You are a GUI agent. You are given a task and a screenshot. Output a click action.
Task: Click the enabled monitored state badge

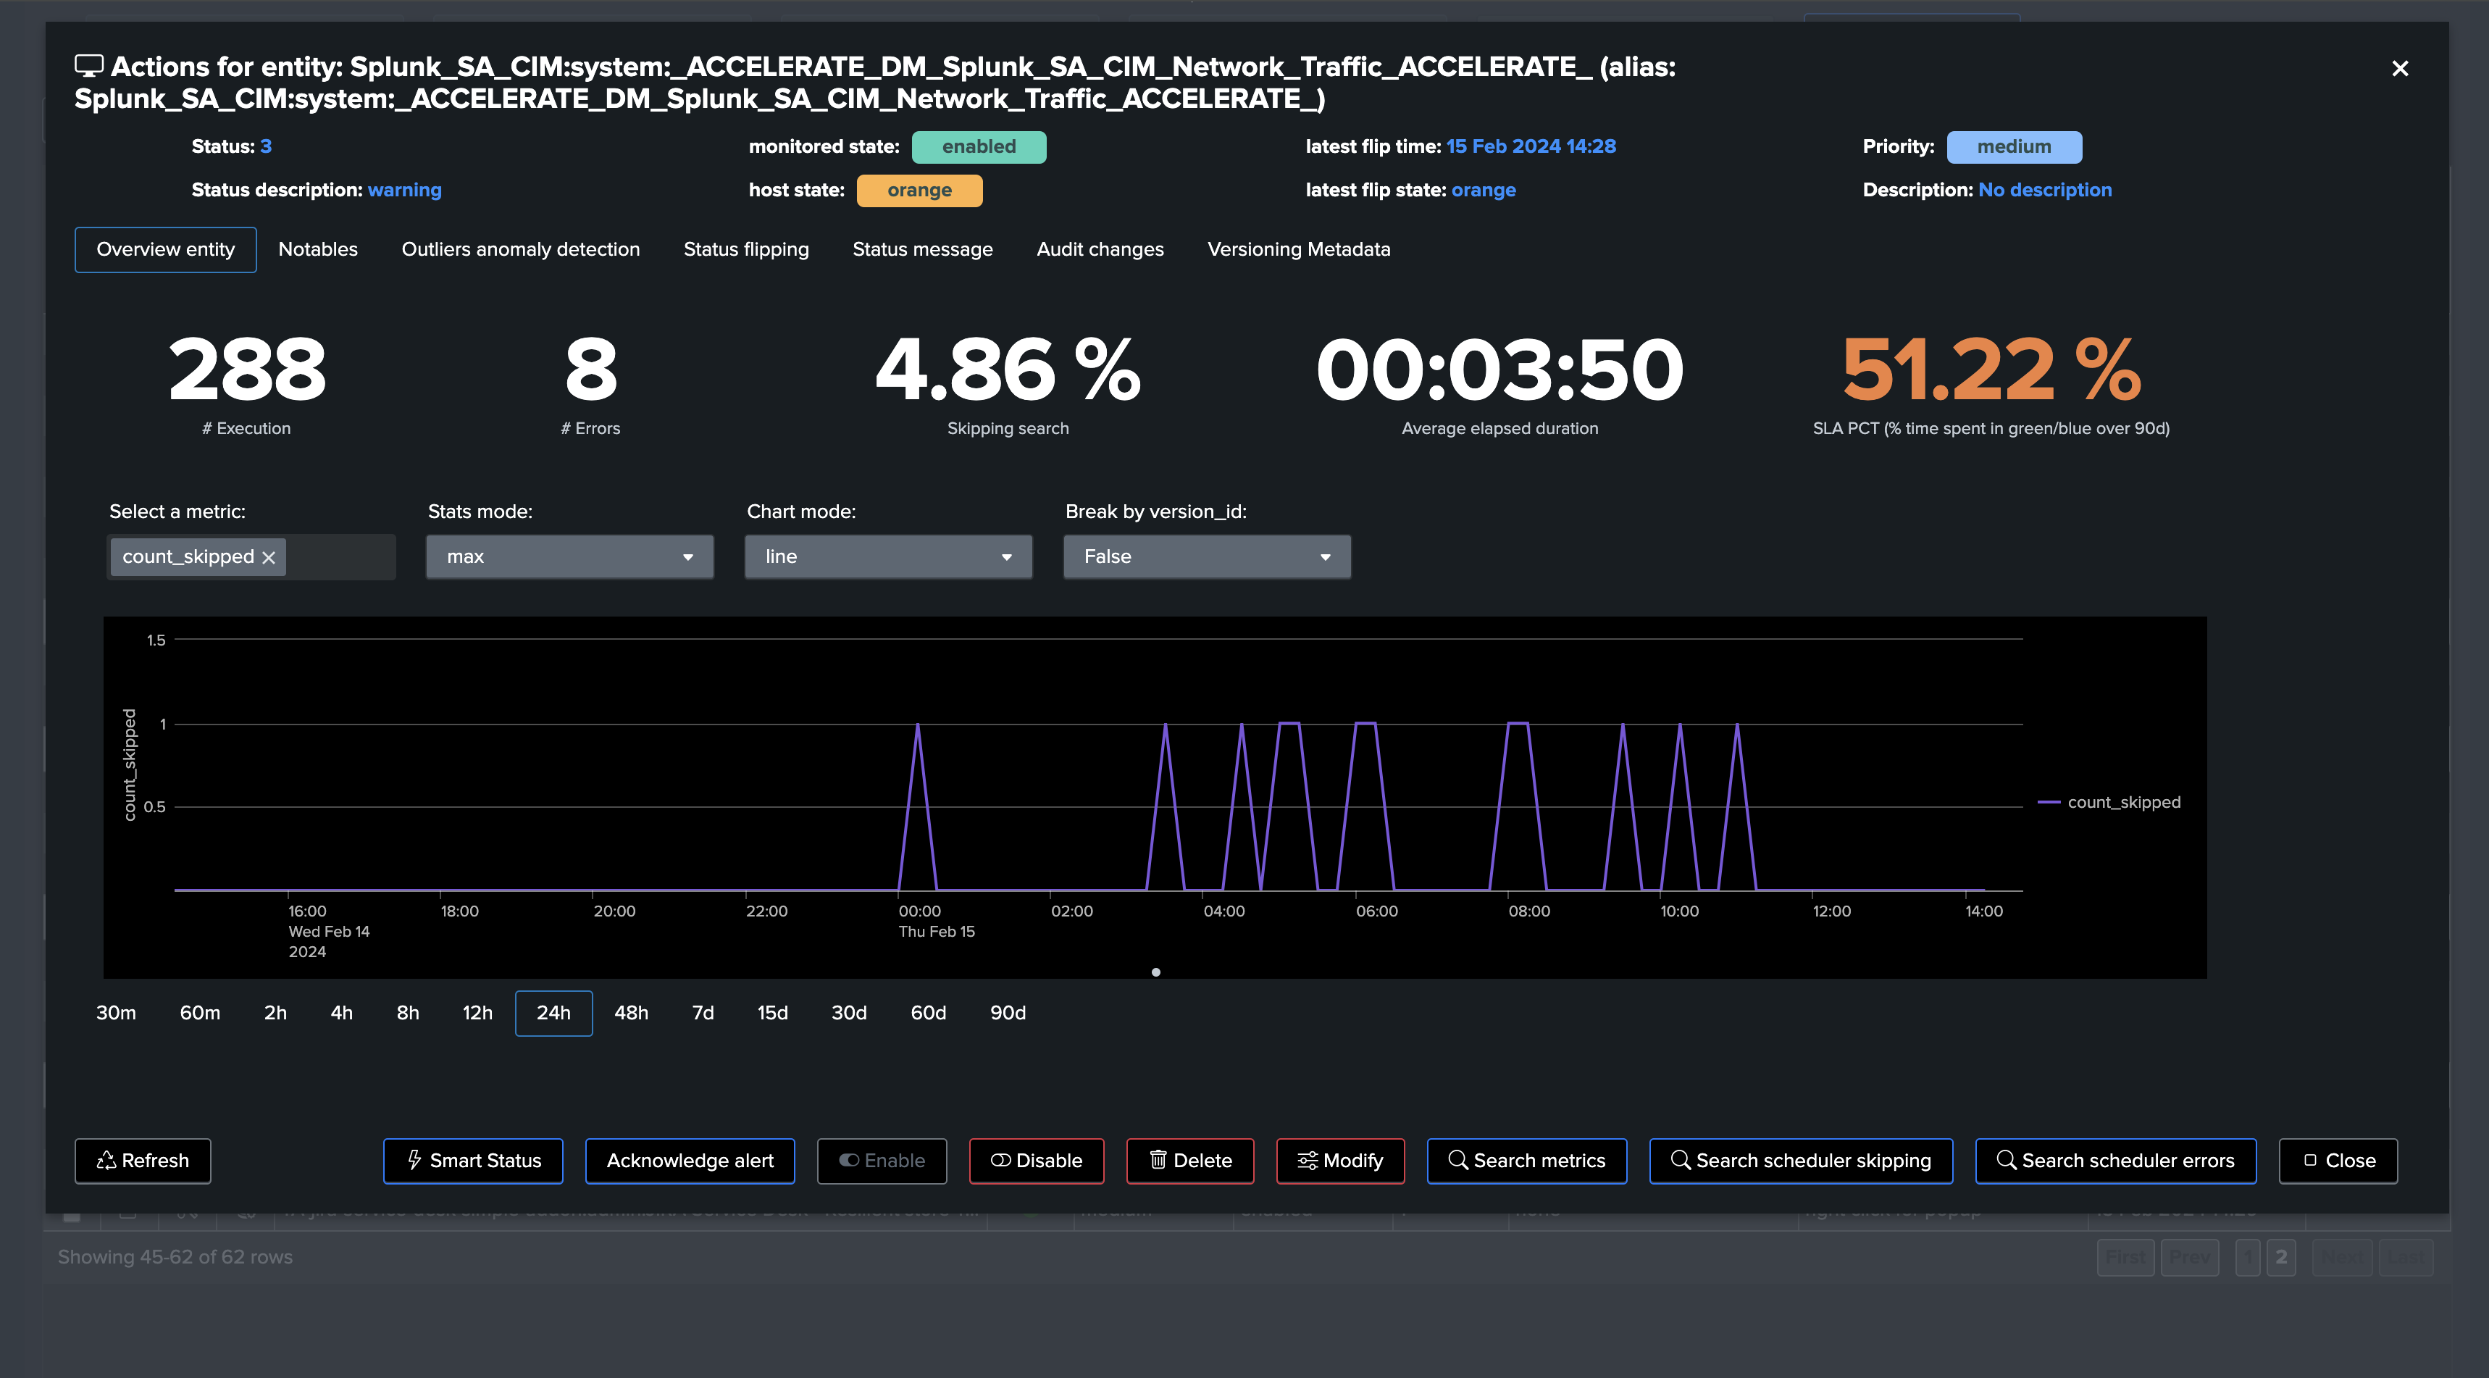click(979, 147)
